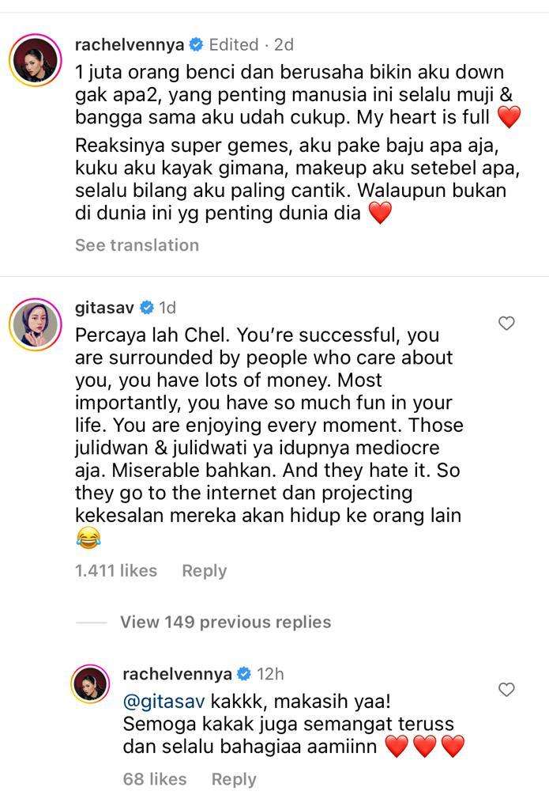This screenshot has height=810, width=549.
Task: Expand View 149 previous replies
Action: click(x=225, y=622)
